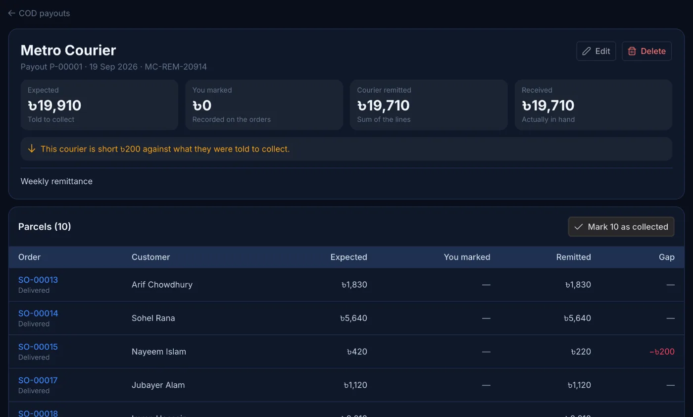Click the You marked column header
The width and height of the screenshot is (693, 417).
pos(467,257)
